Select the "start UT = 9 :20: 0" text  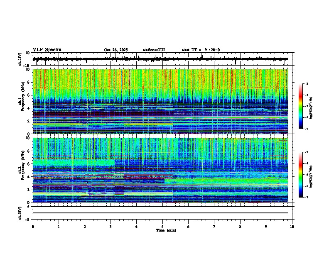201,50
